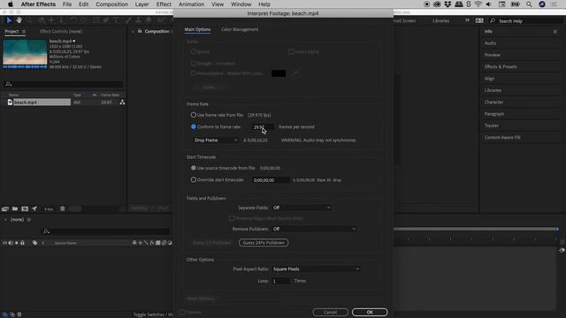Click the Project panel search magnifier
This screenshot has width=566, height=318.
8,85
